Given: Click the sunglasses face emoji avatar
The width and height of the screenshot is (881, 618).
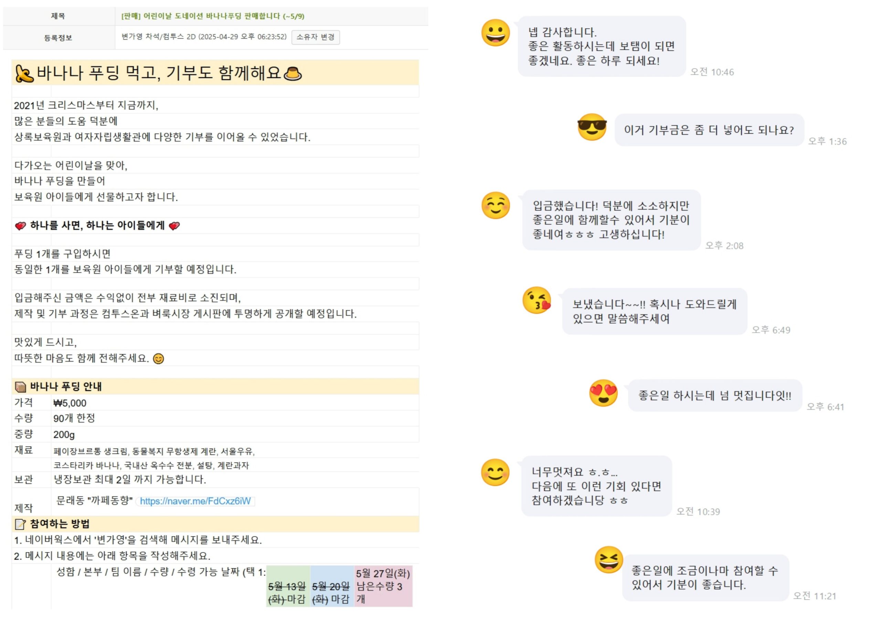Looking at the screenshot, I should pos(592,127).
